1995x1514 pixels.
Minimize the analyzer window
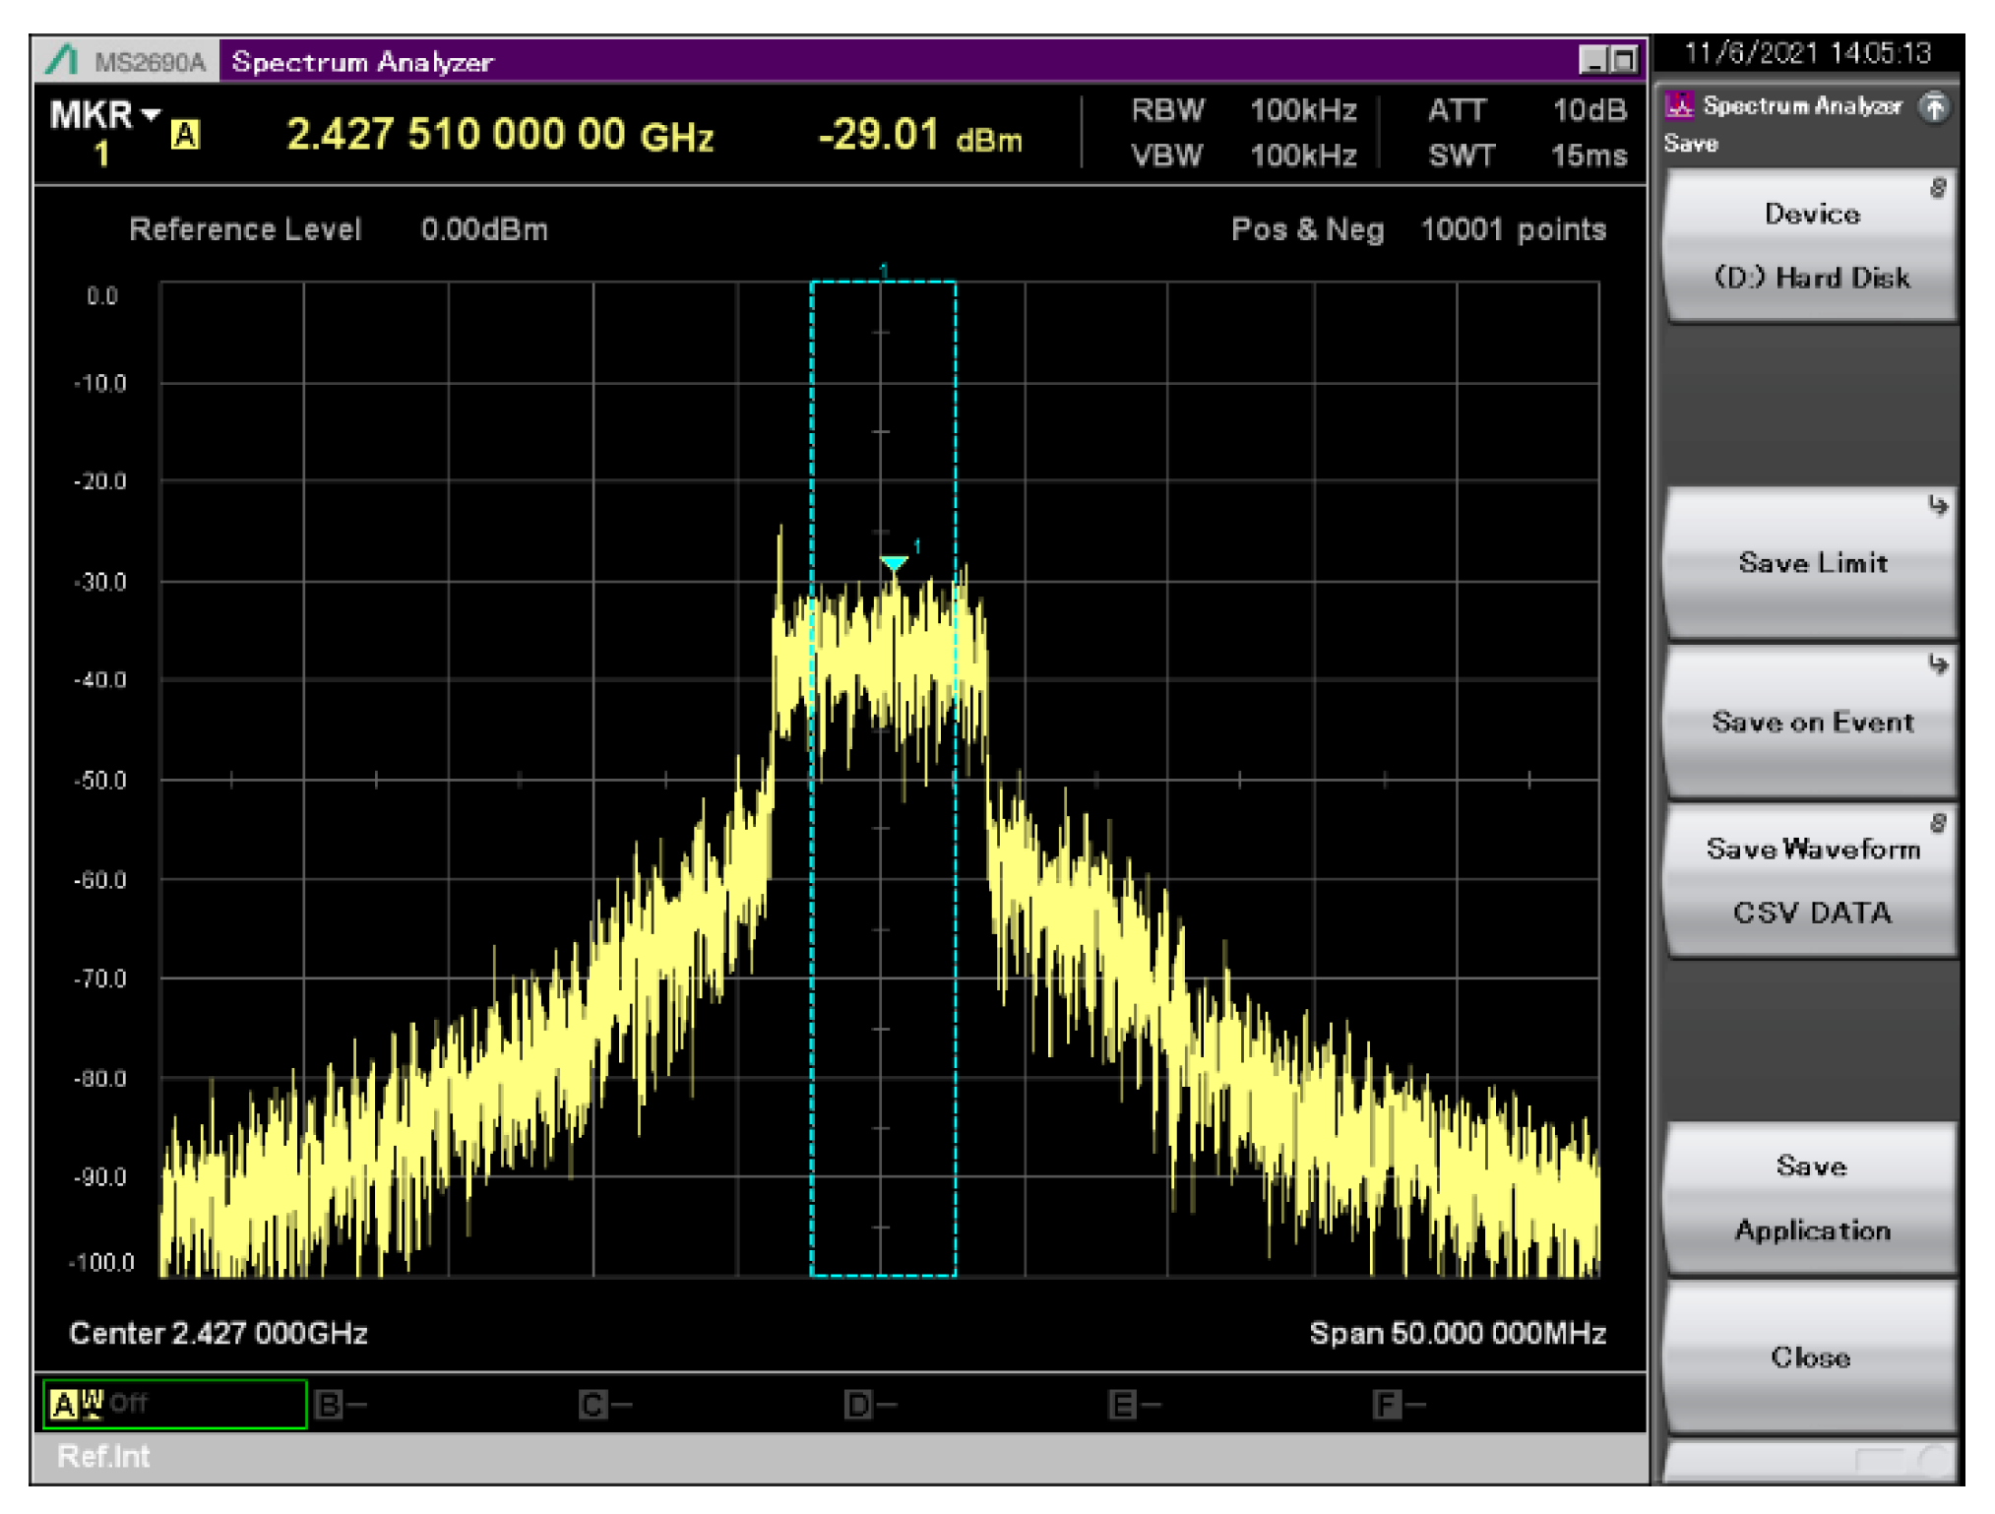(x=1594, y=60)
